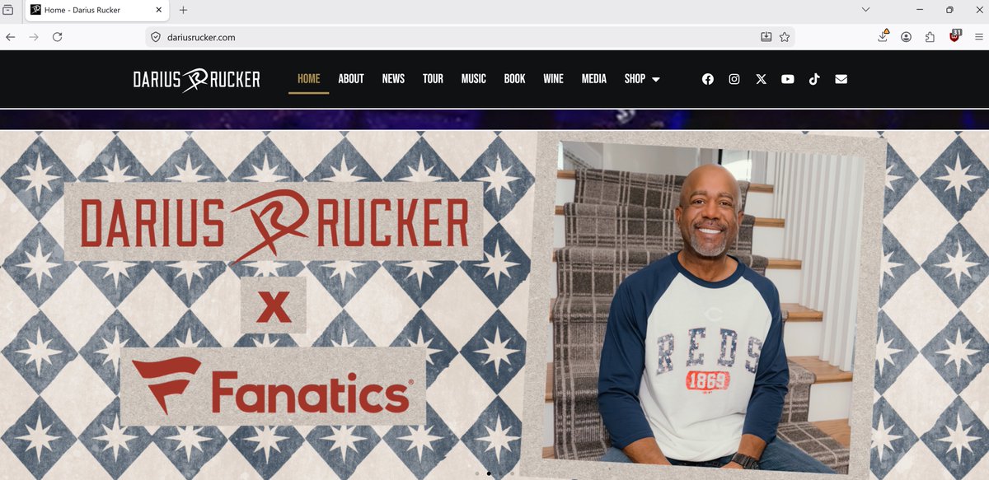Open the MEDIA nav item

coord(593,79)
